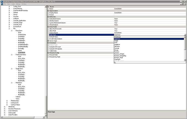The image size is (187, 119).
Task: Choose Color in the type list
Action: point(149,43)
